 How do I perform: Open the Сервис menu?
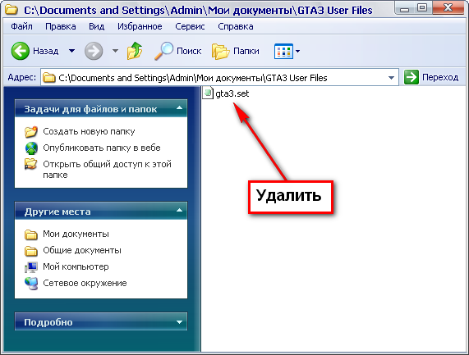point(190,26)
